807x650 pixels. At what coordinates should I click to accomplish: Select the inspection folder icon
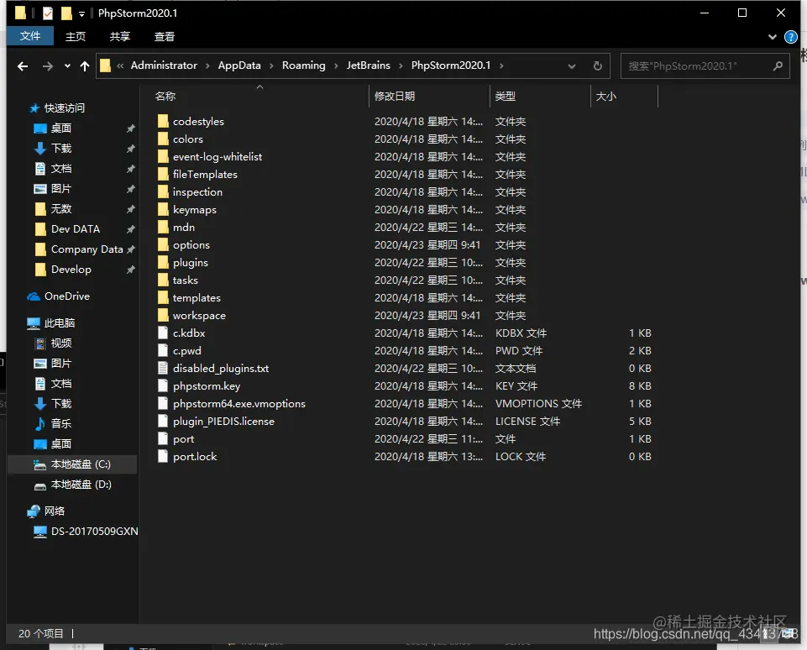163,192
